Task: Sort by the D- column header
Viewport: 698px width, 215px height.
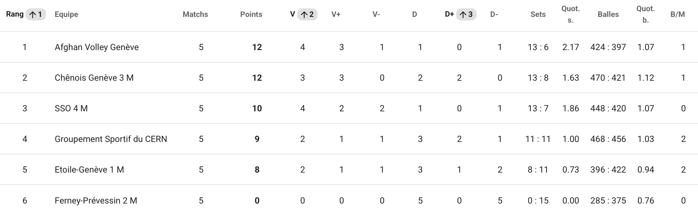Action: coord(494,14)
